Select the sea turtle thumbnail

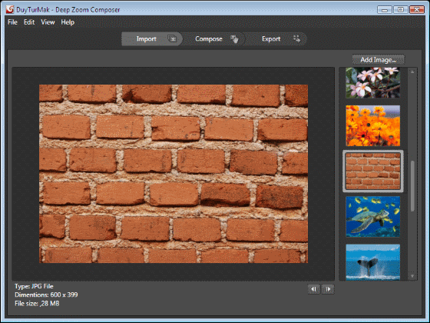point(372,216)
